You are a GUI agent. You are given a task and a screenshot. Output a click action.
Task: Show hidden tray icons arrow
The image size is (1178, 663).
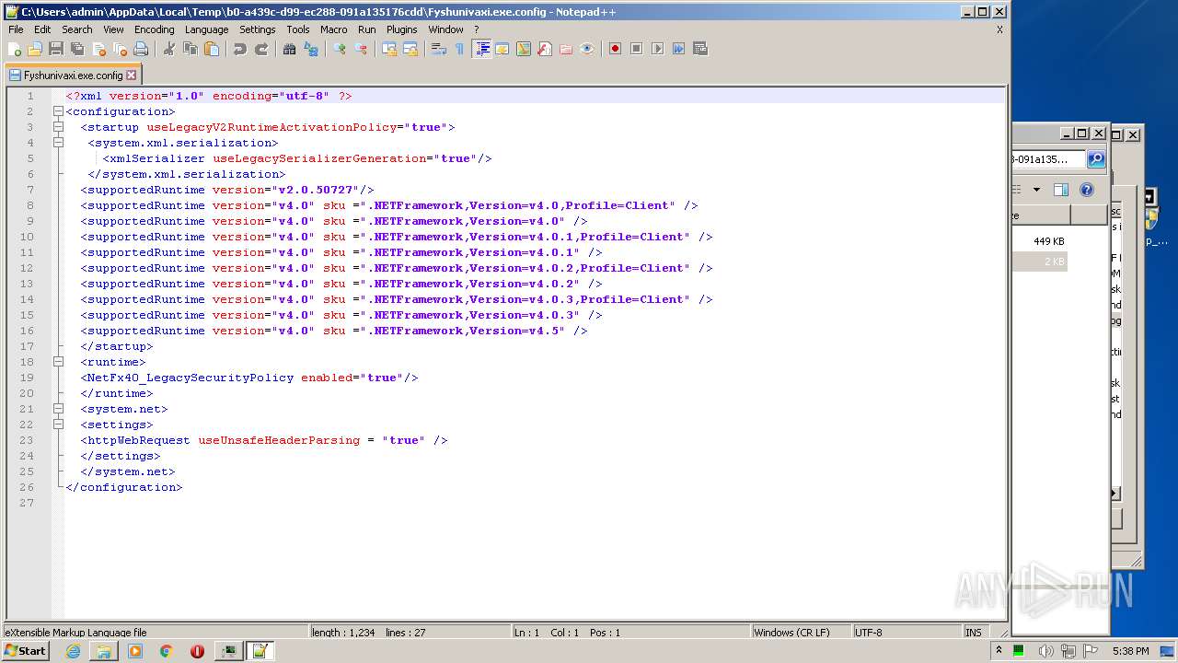[999, 650]
